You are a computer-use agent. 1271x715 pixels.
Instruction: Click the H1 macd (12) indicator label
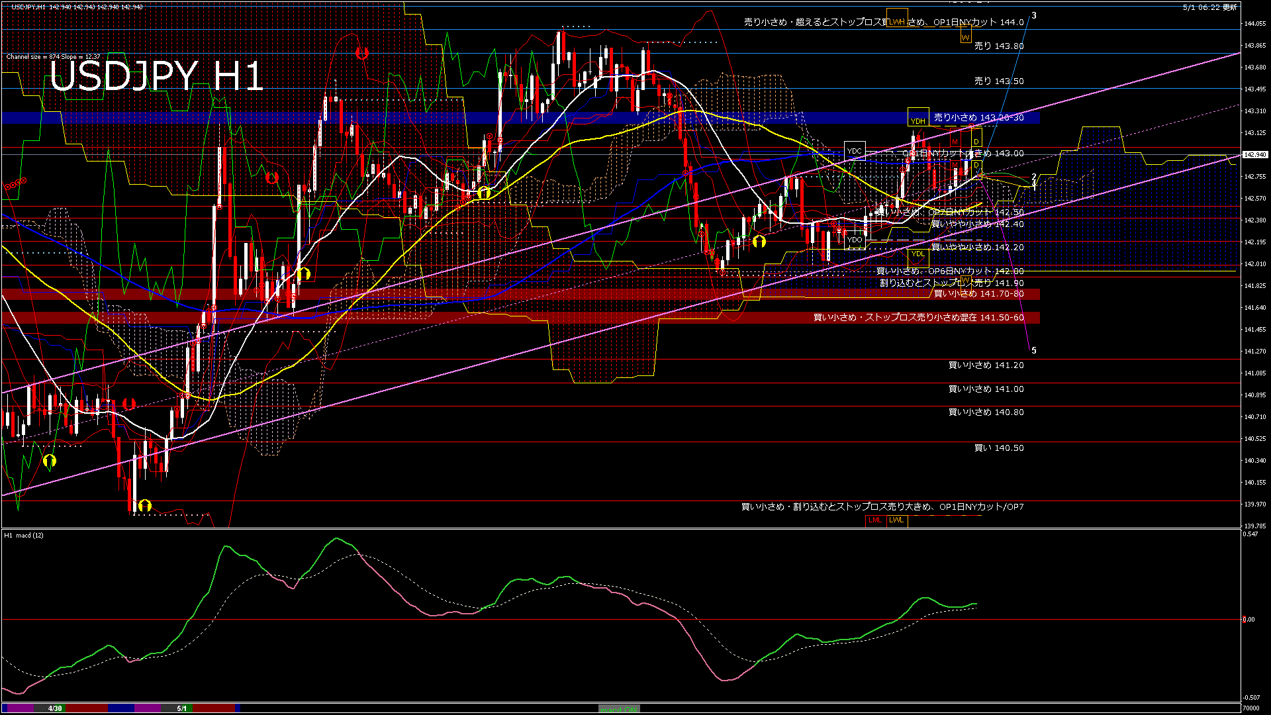click(x=24, y=535)
